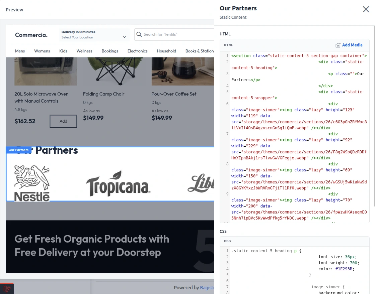Click the Get Fresh Organic Products banner
The height and width of the screenshot is (294, 375).
coord(110,247)
